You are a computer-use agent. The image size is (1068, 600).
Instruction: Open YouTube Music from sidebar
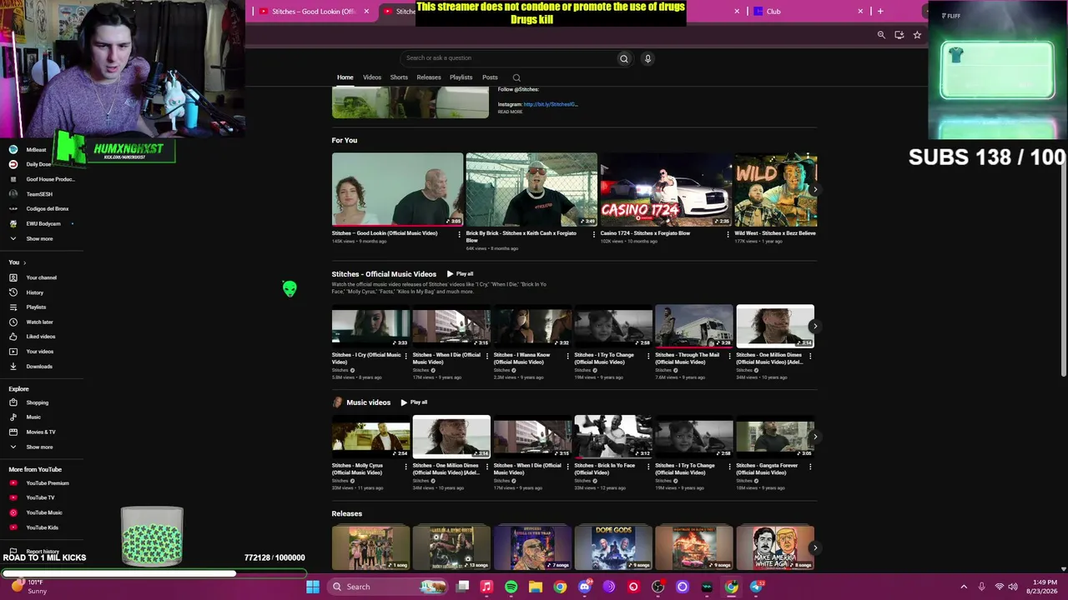coord(43,512)
